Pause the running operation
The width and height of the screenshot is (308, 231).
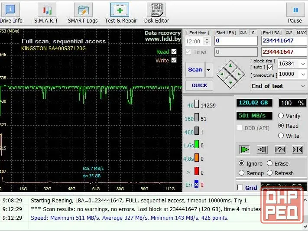click(295, 13)
